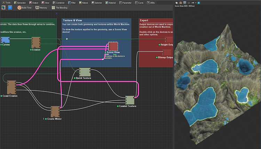Select the Bitmap Output device node
The image size is (261, 149).
[167, 53]
